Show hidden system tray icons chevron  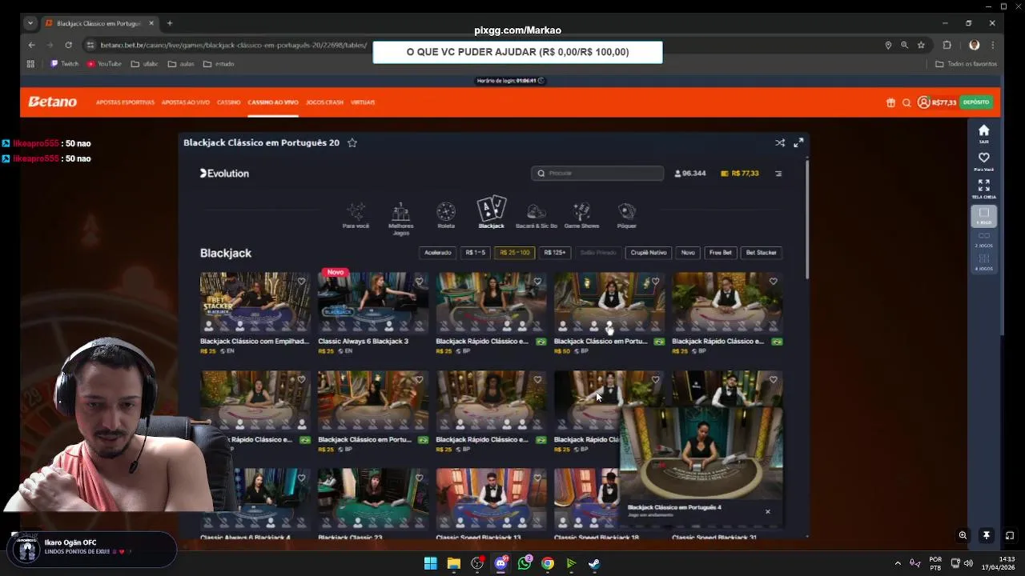[898, 563]
